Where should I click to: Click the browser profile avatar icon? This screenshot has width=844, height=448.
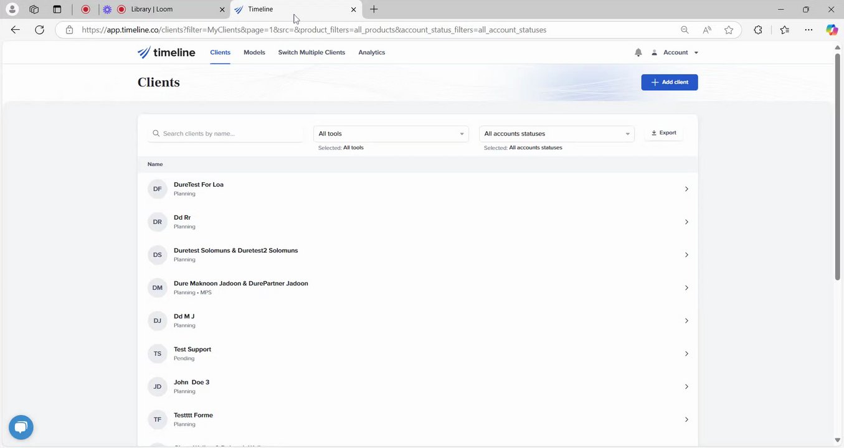[x=12, y=9]
